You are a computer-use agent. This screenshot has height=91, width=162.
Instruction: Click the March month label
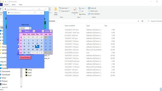(27, 31)
